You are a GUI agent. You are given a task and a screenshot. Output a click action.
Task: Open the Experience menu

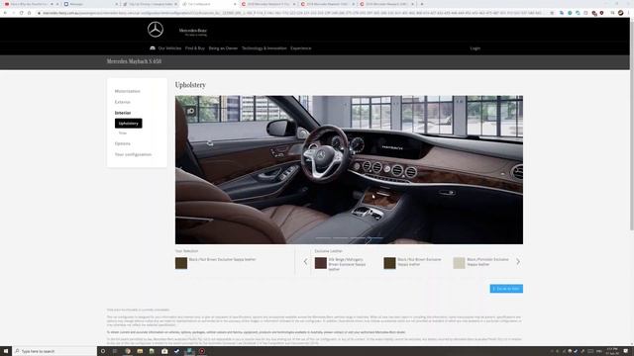(x=301, y=48)
